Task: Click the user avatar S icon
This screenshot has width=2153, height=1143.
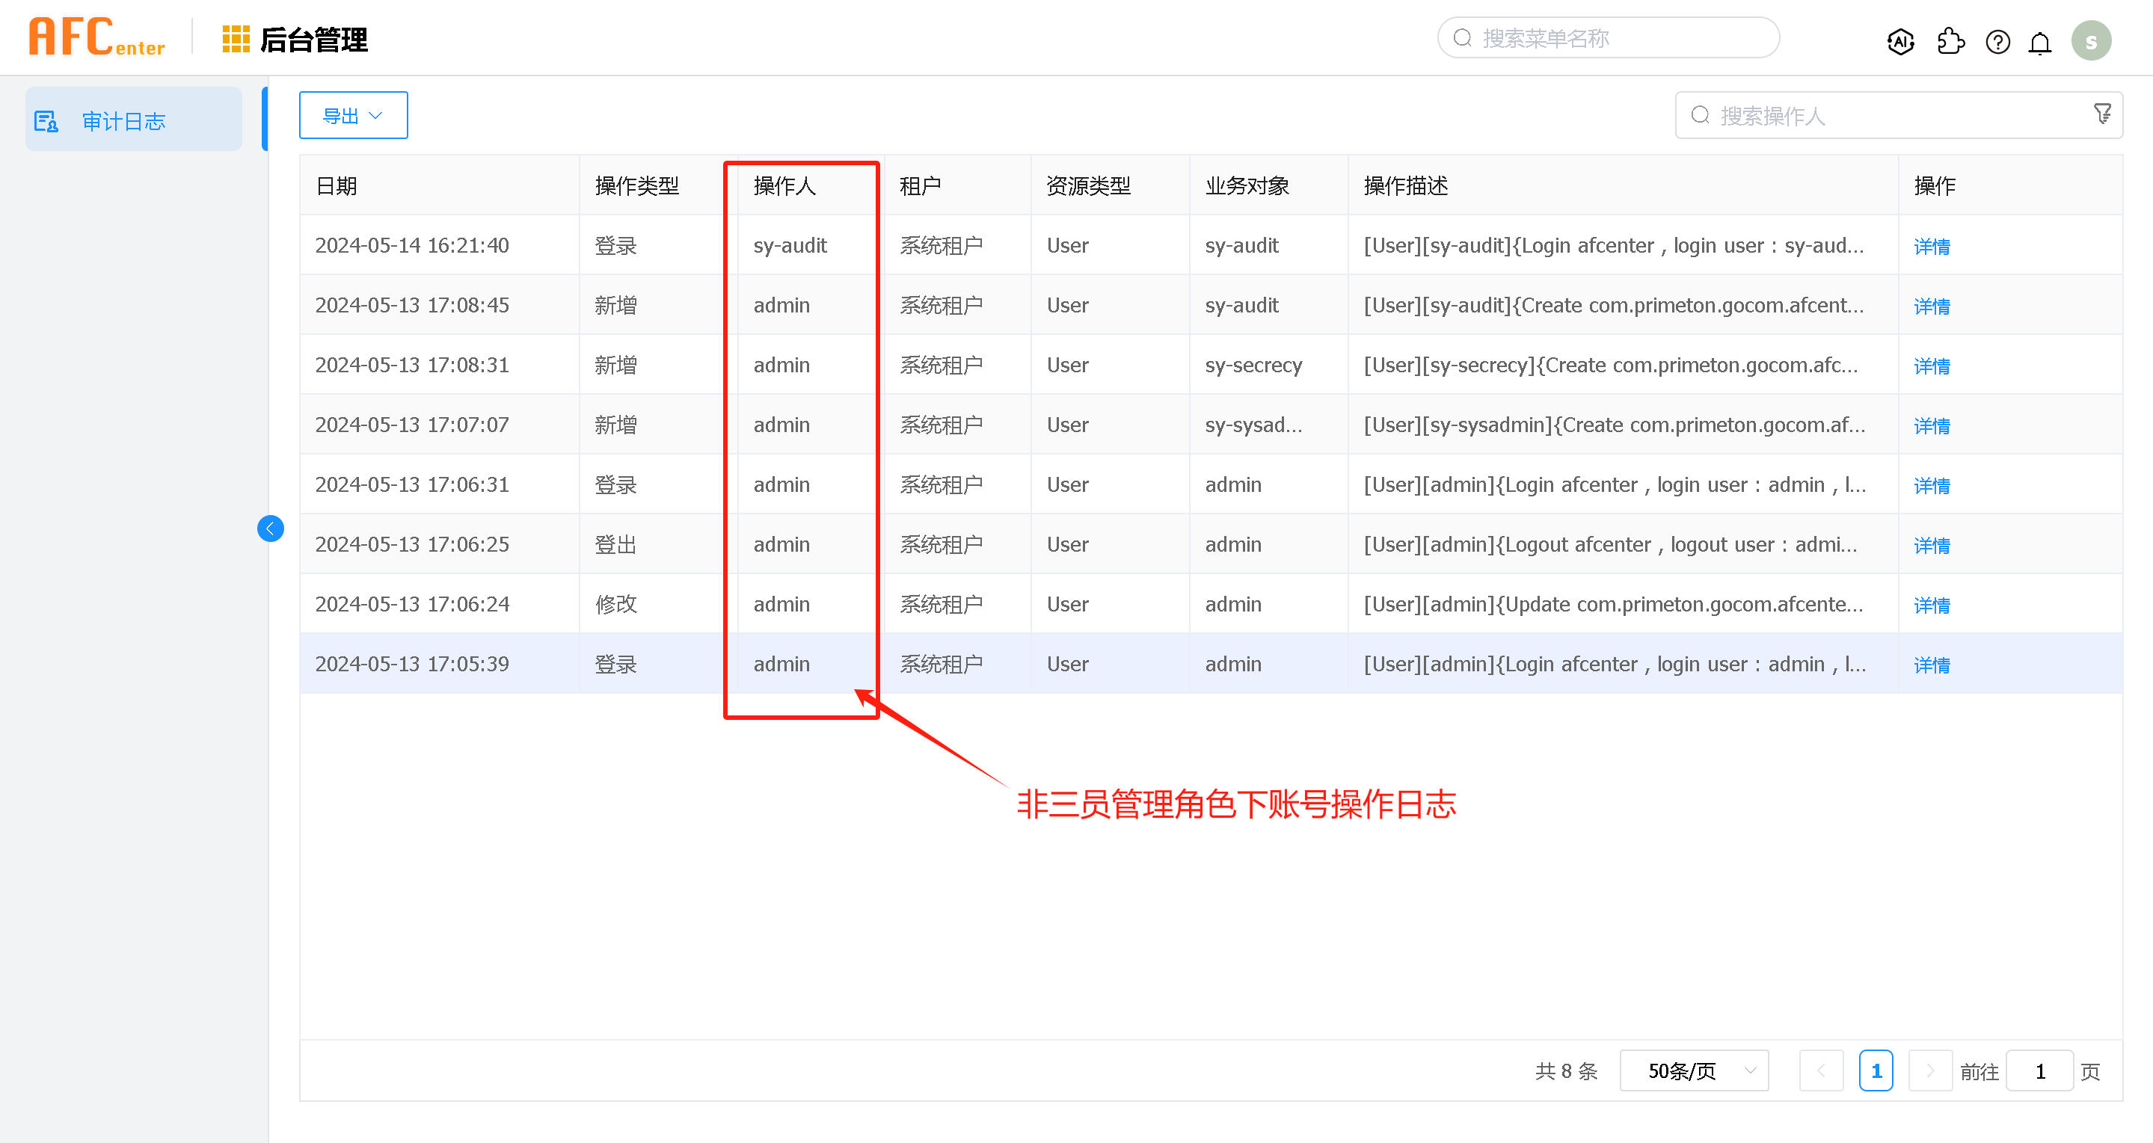Action: pyautogui.click(x=2090, y=41)
